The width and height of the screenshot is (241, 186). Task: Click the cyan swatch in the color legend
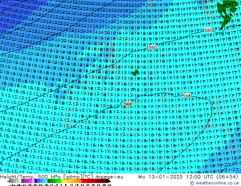coord(46,181)
